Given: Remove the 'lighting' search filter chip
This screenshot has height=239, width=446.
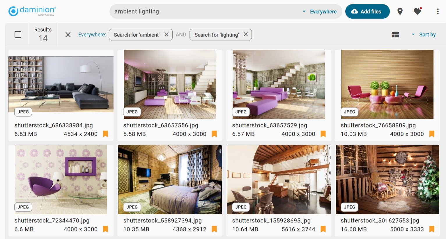Looking at the screenshot, I should point(246,34).
